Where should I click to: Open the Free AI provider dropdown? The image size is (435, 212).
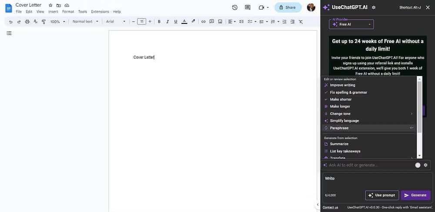tap(351, 24)
